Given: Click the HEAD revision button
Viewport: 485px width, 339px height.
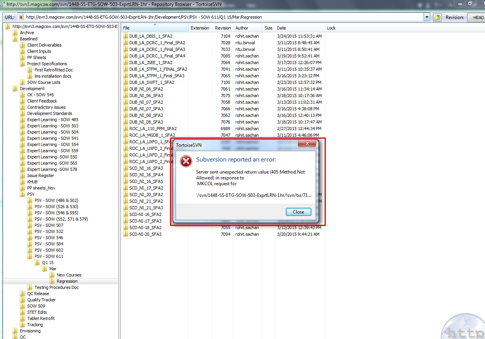Looking at the screenshot, I should click(x=476, y=17).
